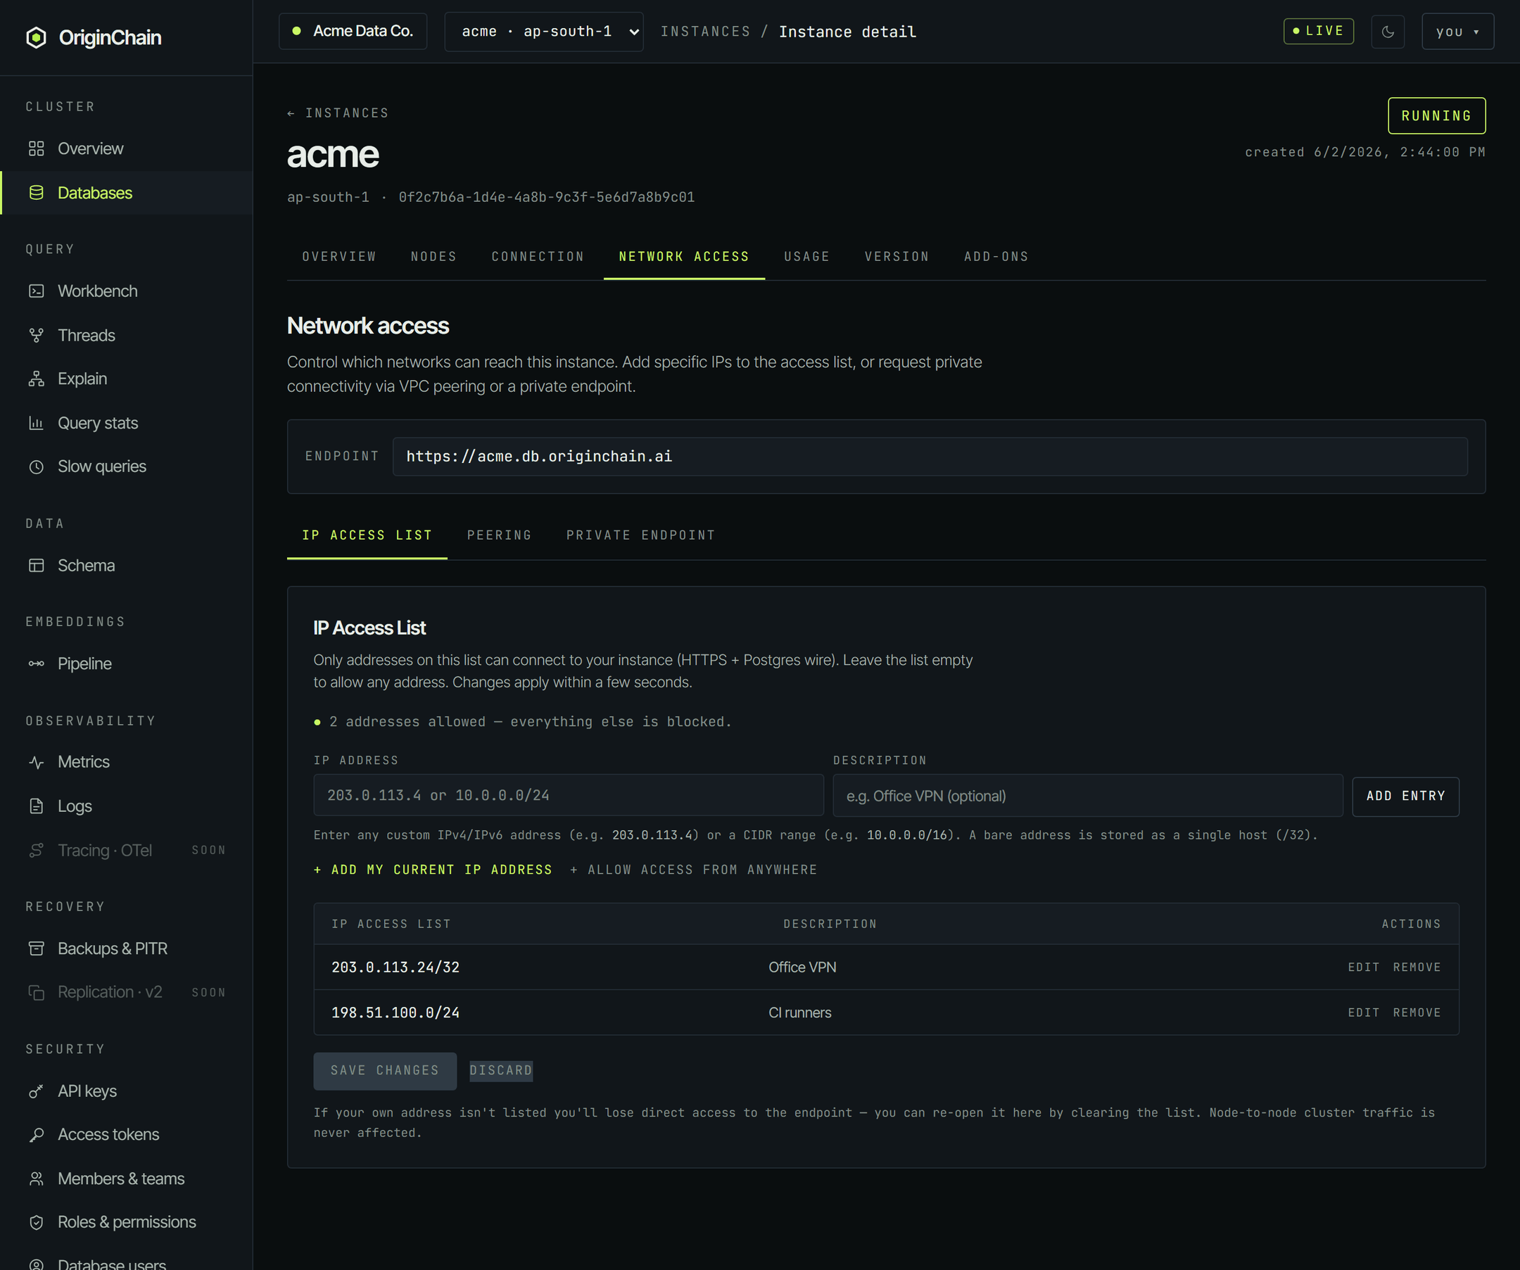Click the Acme Data Co. organization selector
The image size is (1520, 1270).
(x=353, y=31)
